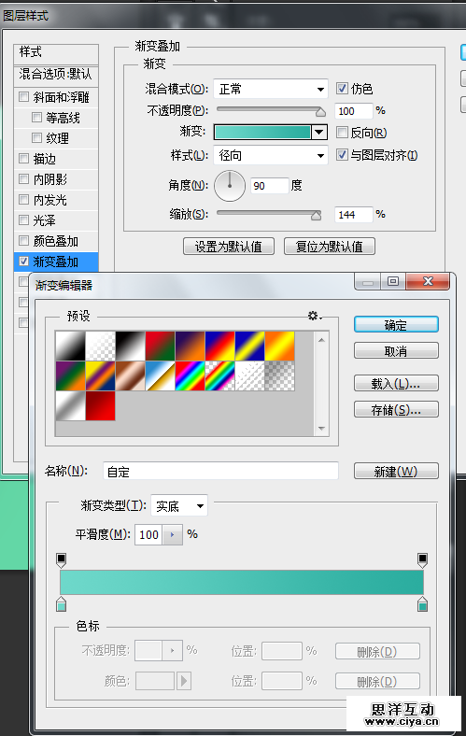
Task: Click the 设置为默认值 button
Action: point(229,247)
